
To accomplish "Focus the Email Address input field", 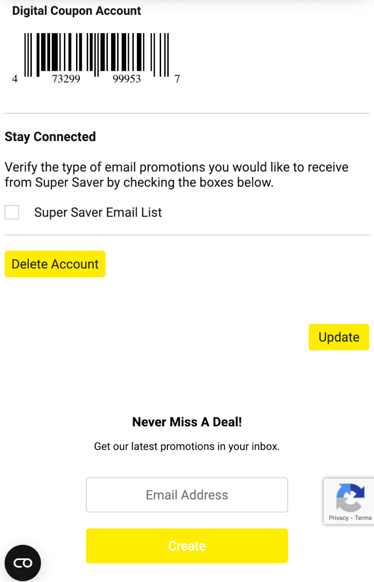I will pyautogui.click(x=187, y=495).
